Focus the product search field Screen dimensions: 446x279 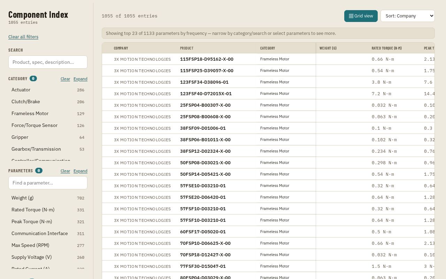tap(48, 62)
